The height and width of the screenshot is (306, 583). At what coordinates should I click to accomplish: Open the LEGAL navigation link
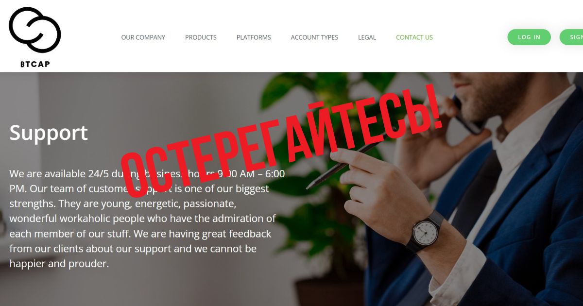pos(367,37)
